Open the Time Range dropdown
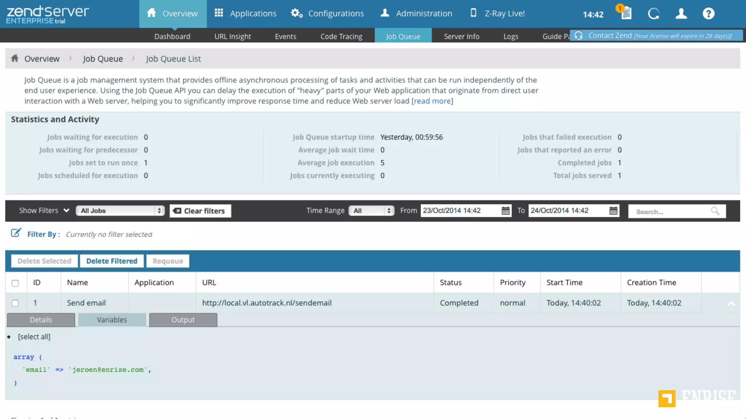 [371, 211]
